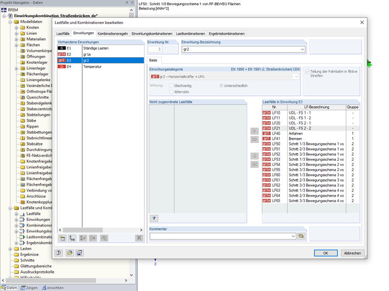
Task: Open Einwirkungskategorie dropdown
Action: click(x=296, y=77)
